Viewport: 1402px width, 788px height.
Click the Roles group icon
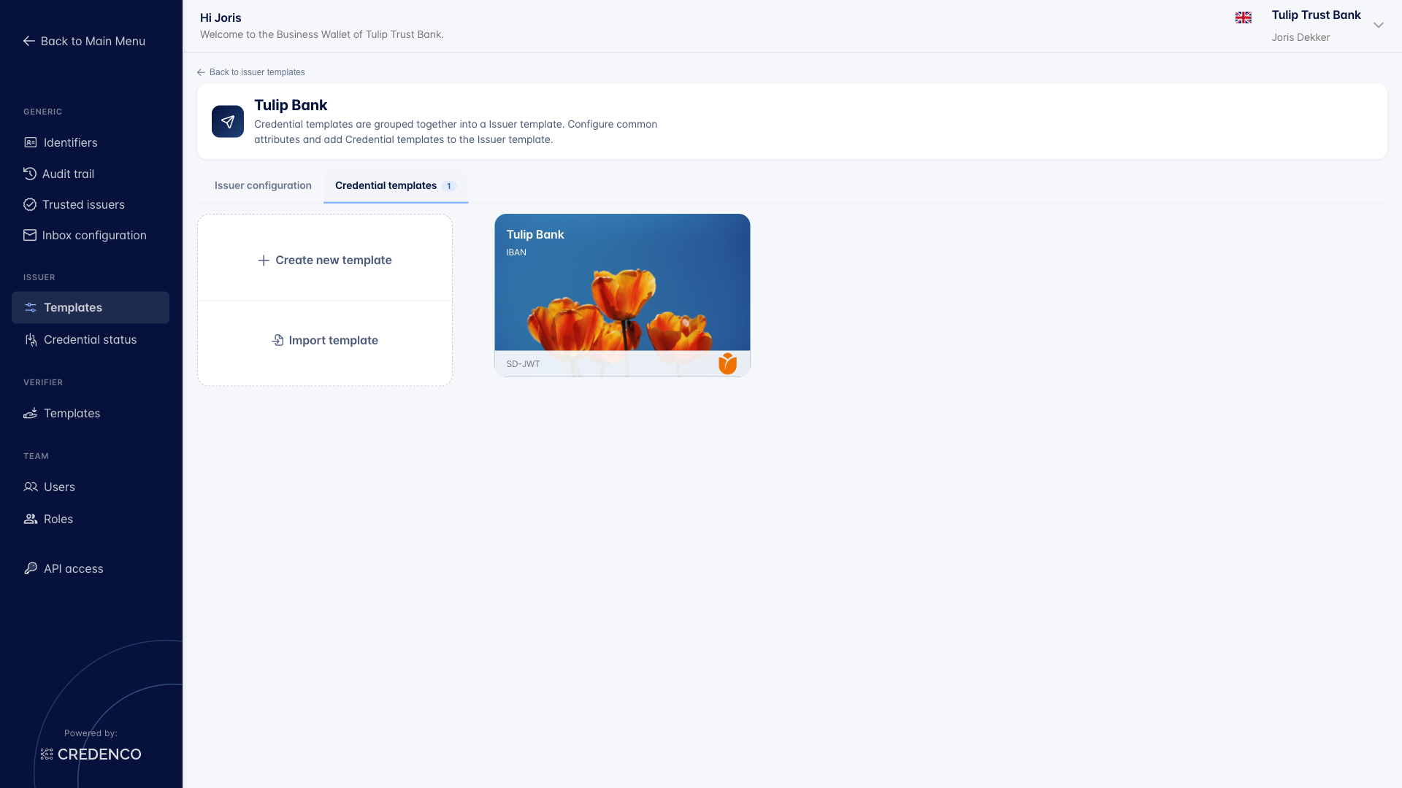click(31, 519)
